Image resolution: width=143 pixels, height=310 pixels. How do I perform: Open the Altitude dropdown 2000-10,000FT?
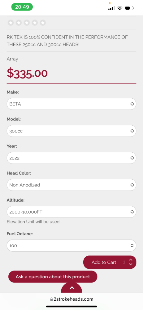click(71, 212)
